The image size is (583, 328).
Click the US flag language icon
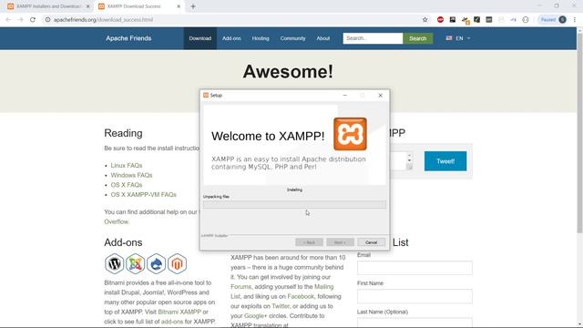tap(449, 38)
